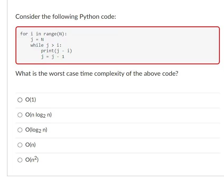Viewport: 224px width, 184px height.
Task: Mark the O(n) radio circle
Action: (20, 145)
